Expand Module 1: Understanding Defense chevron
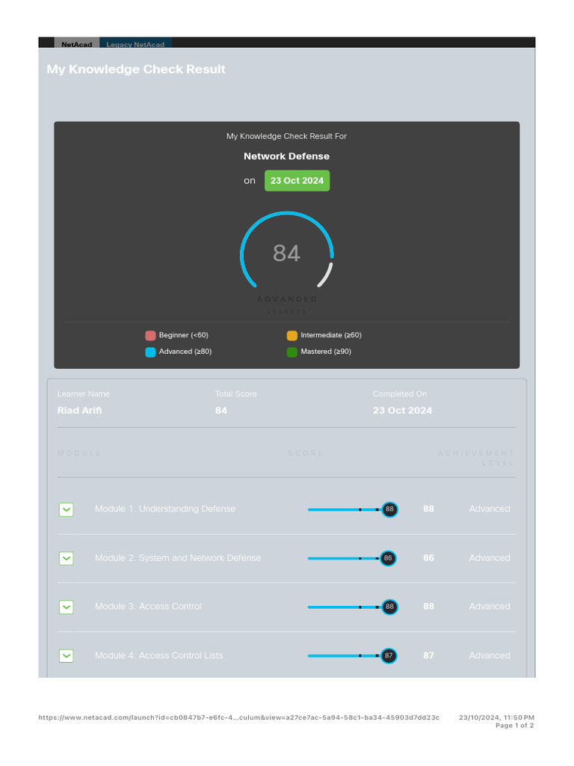 (x=67, y=509)
